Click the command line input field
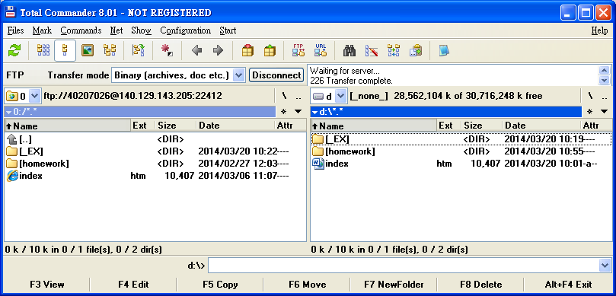 [x=404, y=266]
